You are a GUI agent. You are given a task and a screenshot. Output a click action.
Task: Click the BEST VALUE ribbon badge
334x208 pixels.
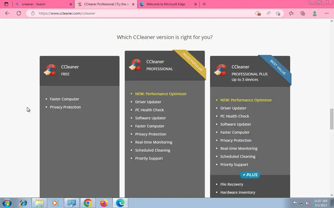[278, 67]
